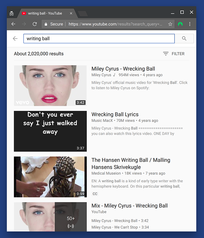Image resolution: width=204 pixels, height=238 pixels.
Task: Click the browser forward arrow button
Action: (x=24, y=24)
